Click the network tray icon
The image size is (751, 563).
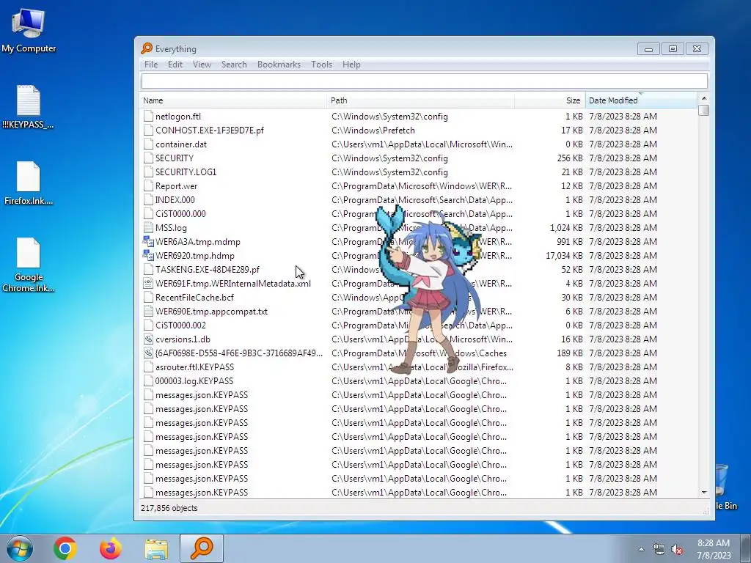(659, 550)
